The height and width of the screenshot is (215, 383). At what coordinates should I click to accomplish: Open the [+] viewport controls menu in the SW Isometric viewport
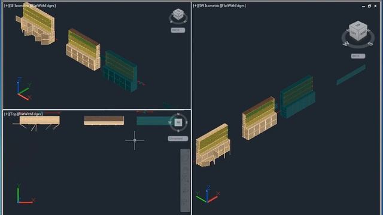(x=196, y=5)
